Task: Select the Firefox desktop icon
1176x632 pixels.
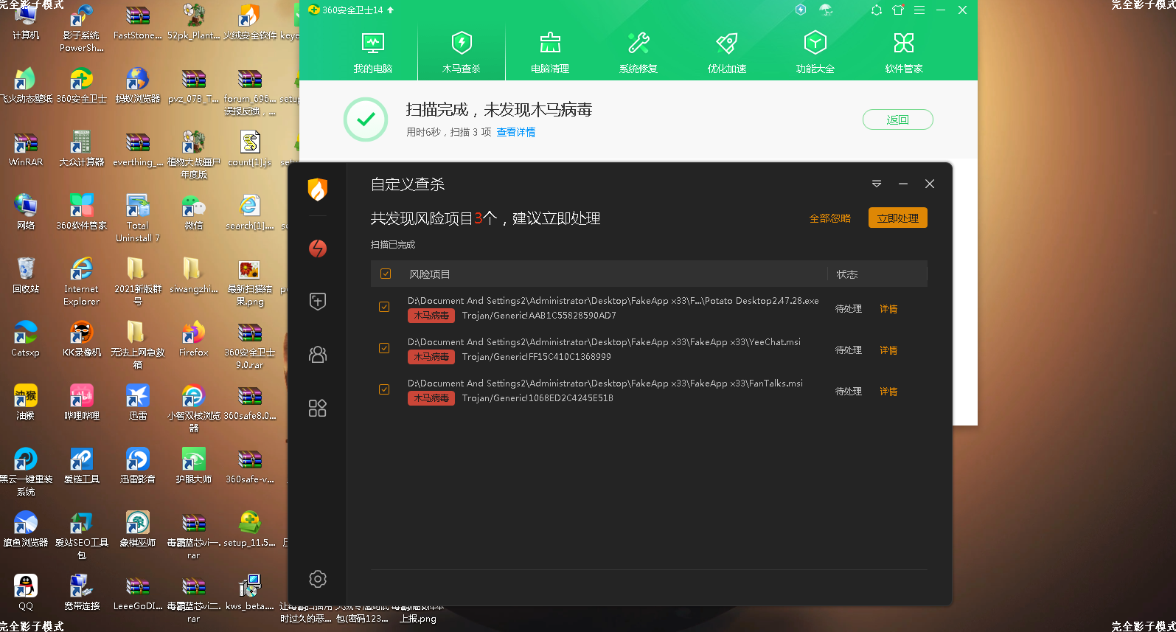Action: [x=193, y=338]
